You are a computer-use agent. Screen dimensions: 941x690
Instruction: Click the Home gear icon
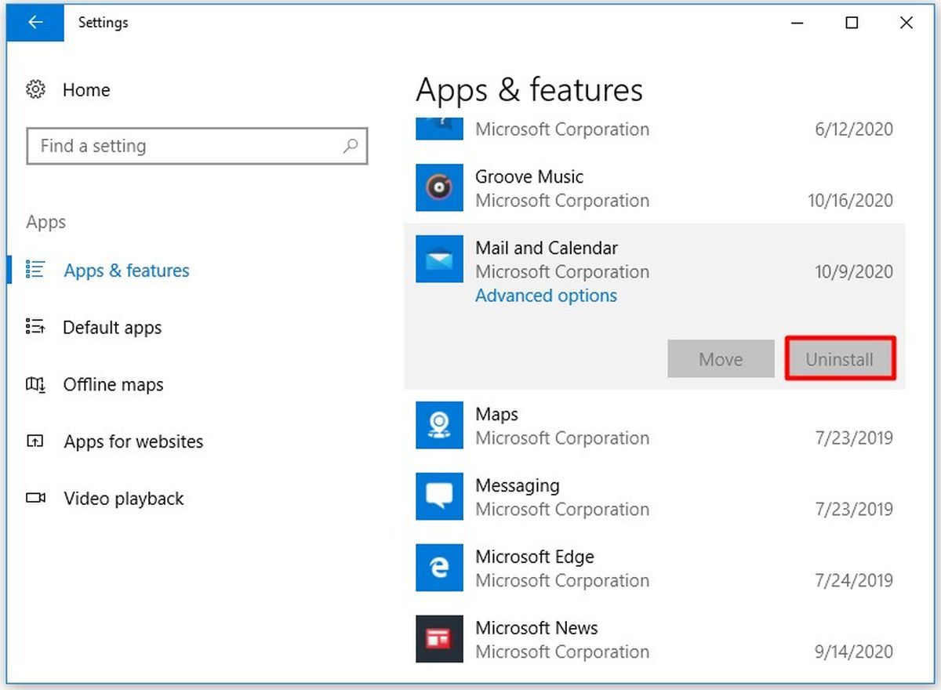click(x=36, y=89)
